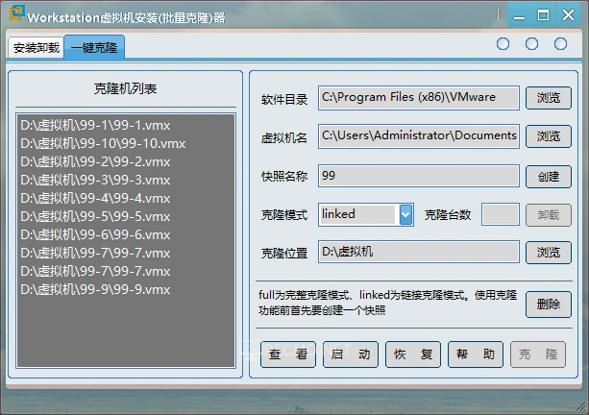Select the 一键克隆 tab
Image resolution: width=589 pixels, height=415 pixels.
pos(94,47)
